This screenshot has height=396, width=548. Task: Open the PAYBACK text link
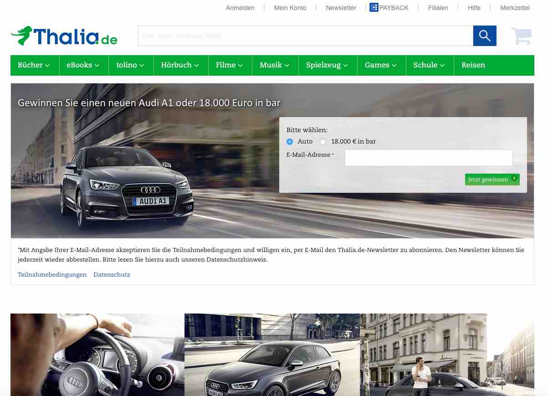[394, 8]
